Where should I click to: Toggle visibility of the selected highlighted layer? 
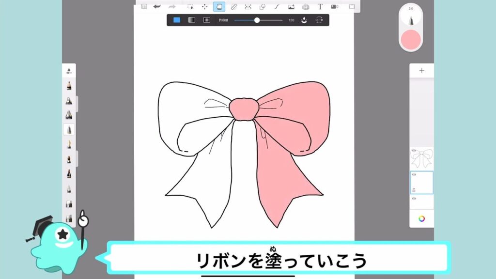[x=414, y=175]
